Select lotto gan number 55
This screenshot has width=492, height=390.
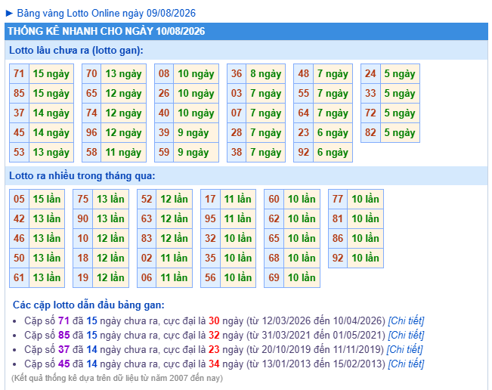(303, 93)
